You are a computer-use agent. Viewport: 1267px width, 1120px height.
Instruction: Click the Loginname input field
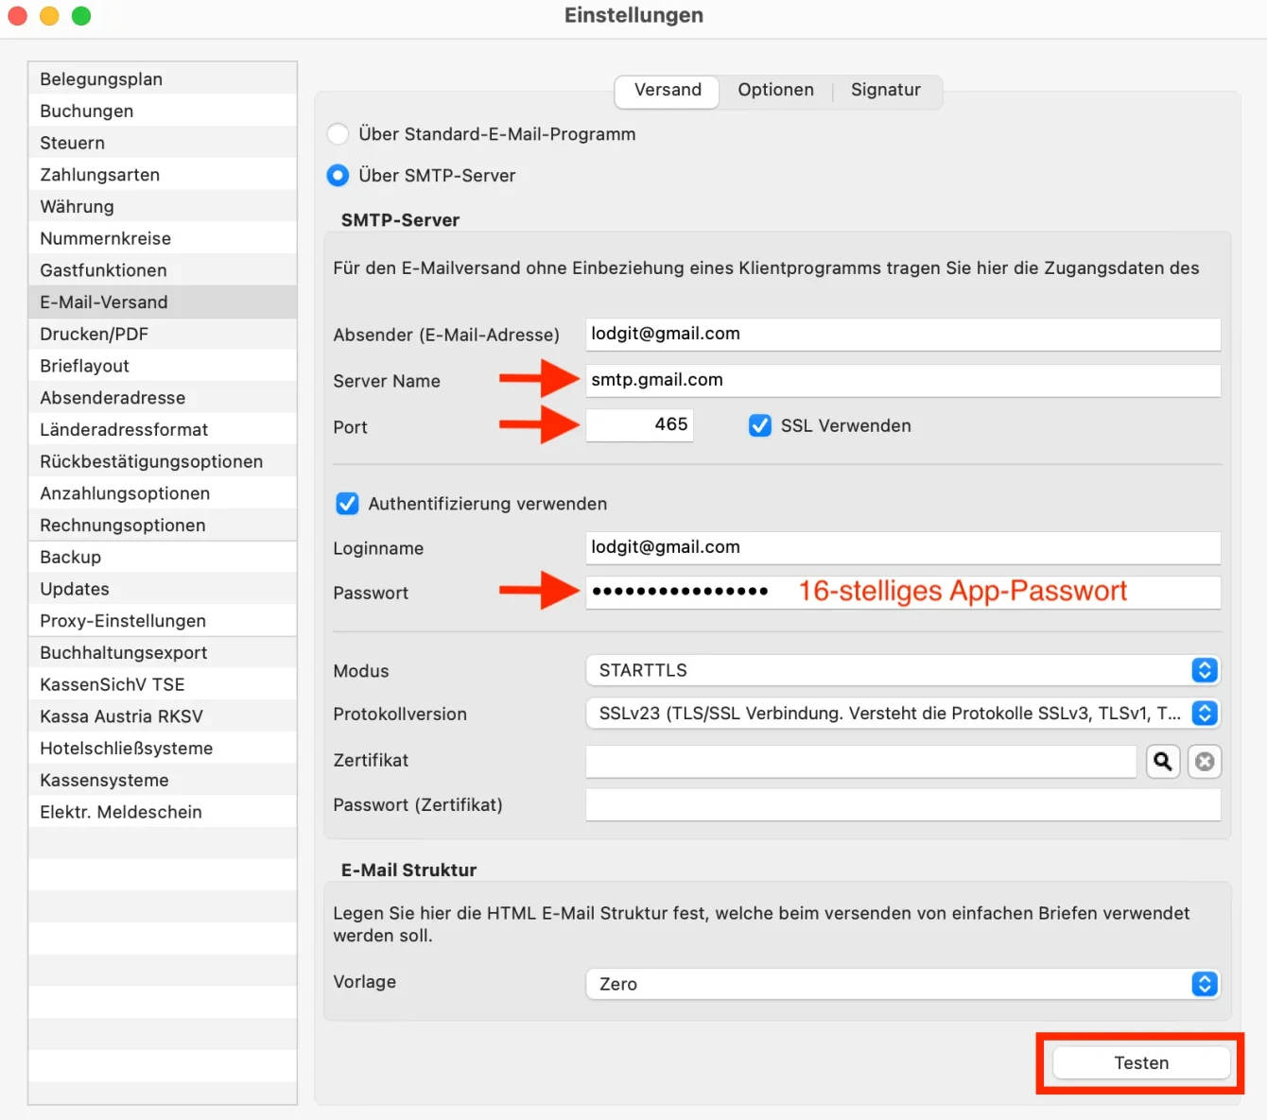903,548
